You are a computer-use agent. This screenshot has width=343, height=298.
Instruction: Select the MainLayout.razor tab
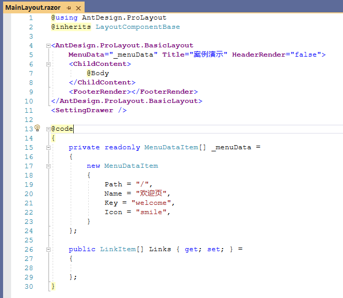pos(33,8)
